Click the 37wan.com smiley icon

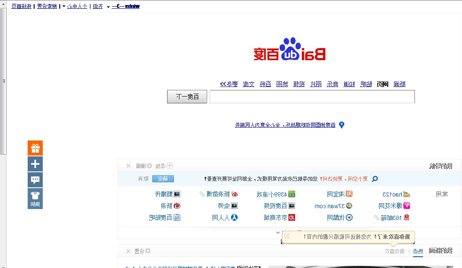pos(349,206)
